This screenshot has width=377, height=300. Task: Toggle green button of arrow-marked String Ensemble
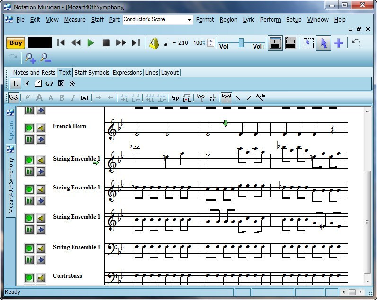29,160
